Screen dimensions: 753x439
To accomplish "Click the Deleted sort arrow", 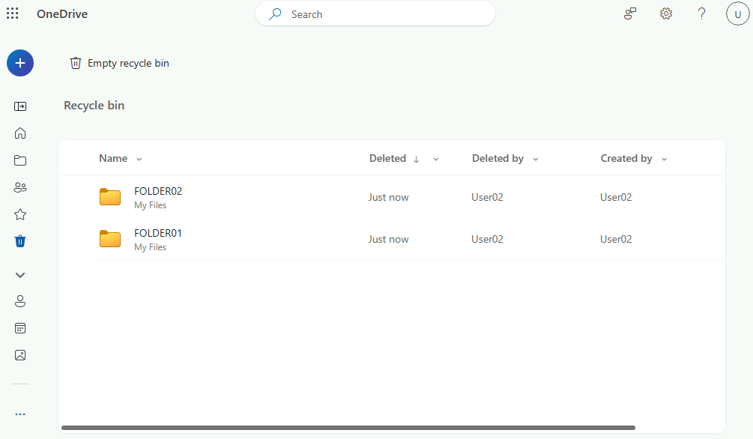I will pyautogui.click(x=417, y=159).
